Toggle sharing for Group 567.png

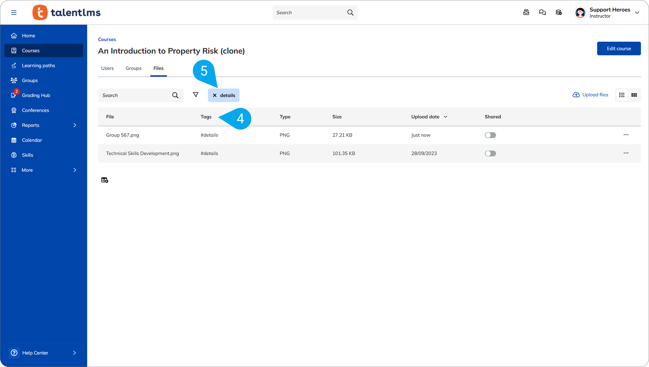pos(490,135)
